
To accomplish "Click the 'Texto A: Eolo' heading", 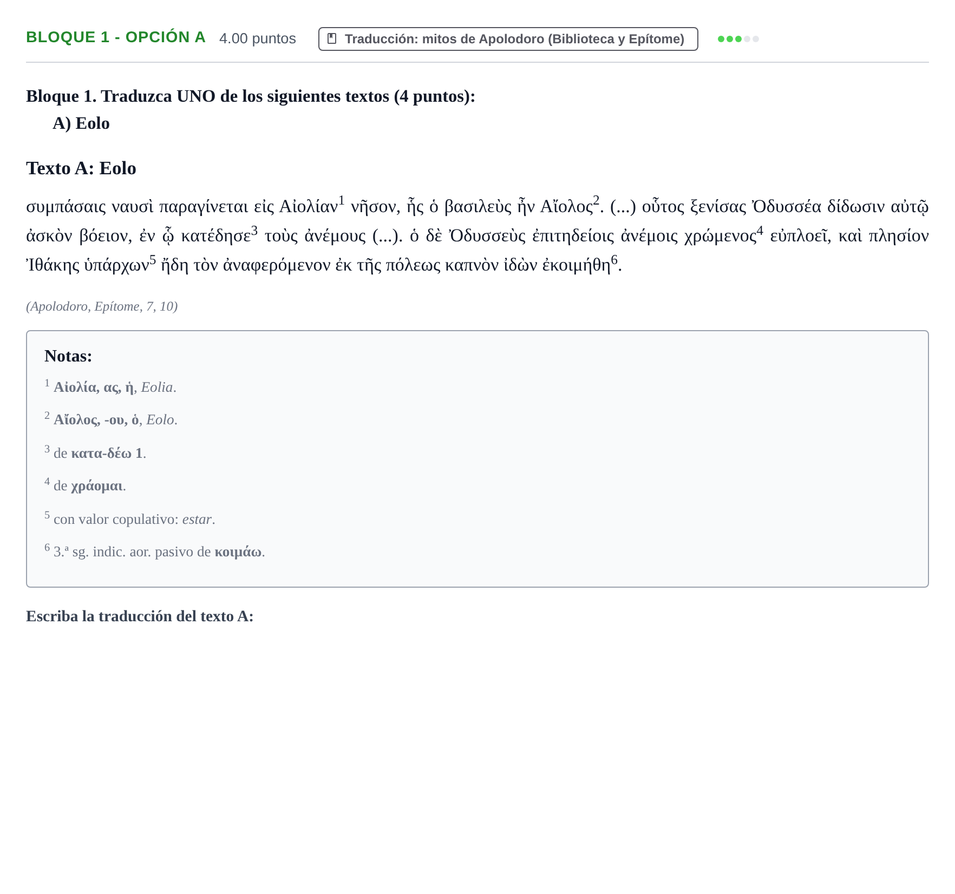I will (81, 168).
